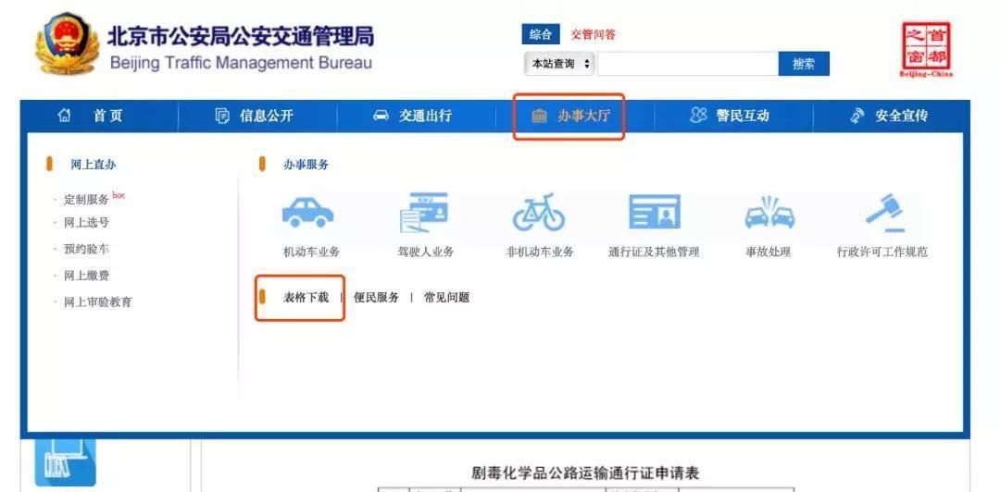This screenshot has width=1000, height=492.
Task: Click the 办事服务 section heading
Action: click(x=306, y=165)
